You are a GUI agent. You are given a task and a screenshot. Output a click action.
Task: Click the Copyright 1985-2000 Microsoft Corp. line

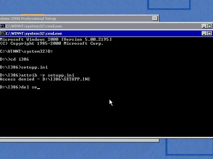pos(52,43)
